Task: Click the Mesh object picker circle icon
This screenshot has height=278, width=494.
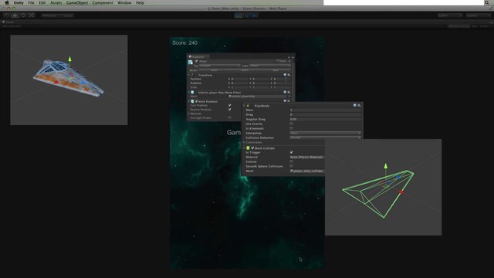Action: click(x=289, y=96)
